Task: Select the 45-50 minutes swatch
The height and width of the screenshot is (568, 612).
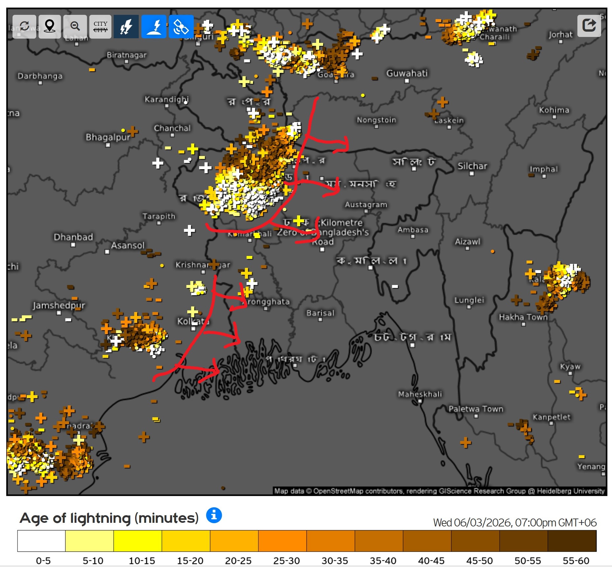Action: [x=476, y=541]
